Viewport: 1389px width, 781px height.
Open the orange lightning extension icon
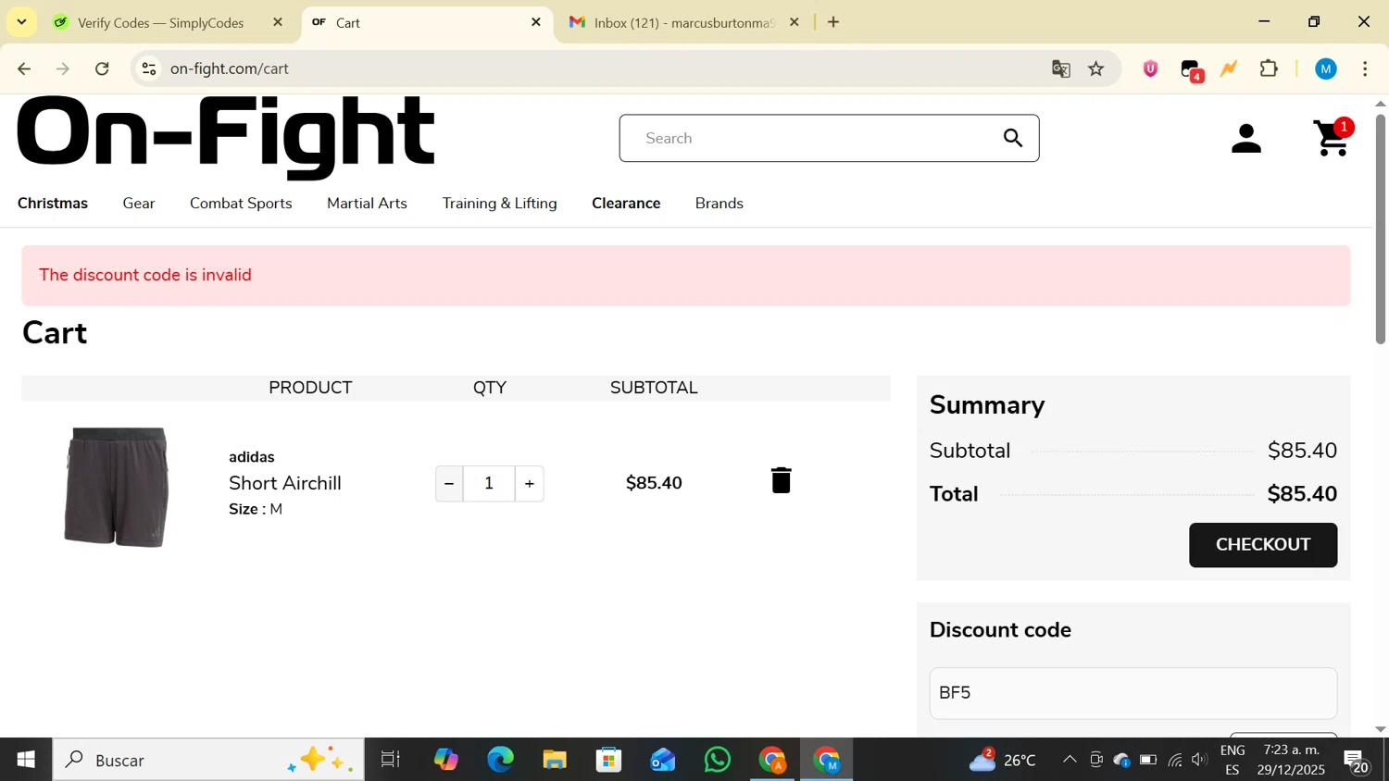coord(1230,69)
